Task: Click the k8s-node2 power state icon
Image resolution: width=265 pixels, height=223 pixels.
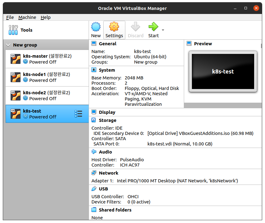Action: coord(26,98)
